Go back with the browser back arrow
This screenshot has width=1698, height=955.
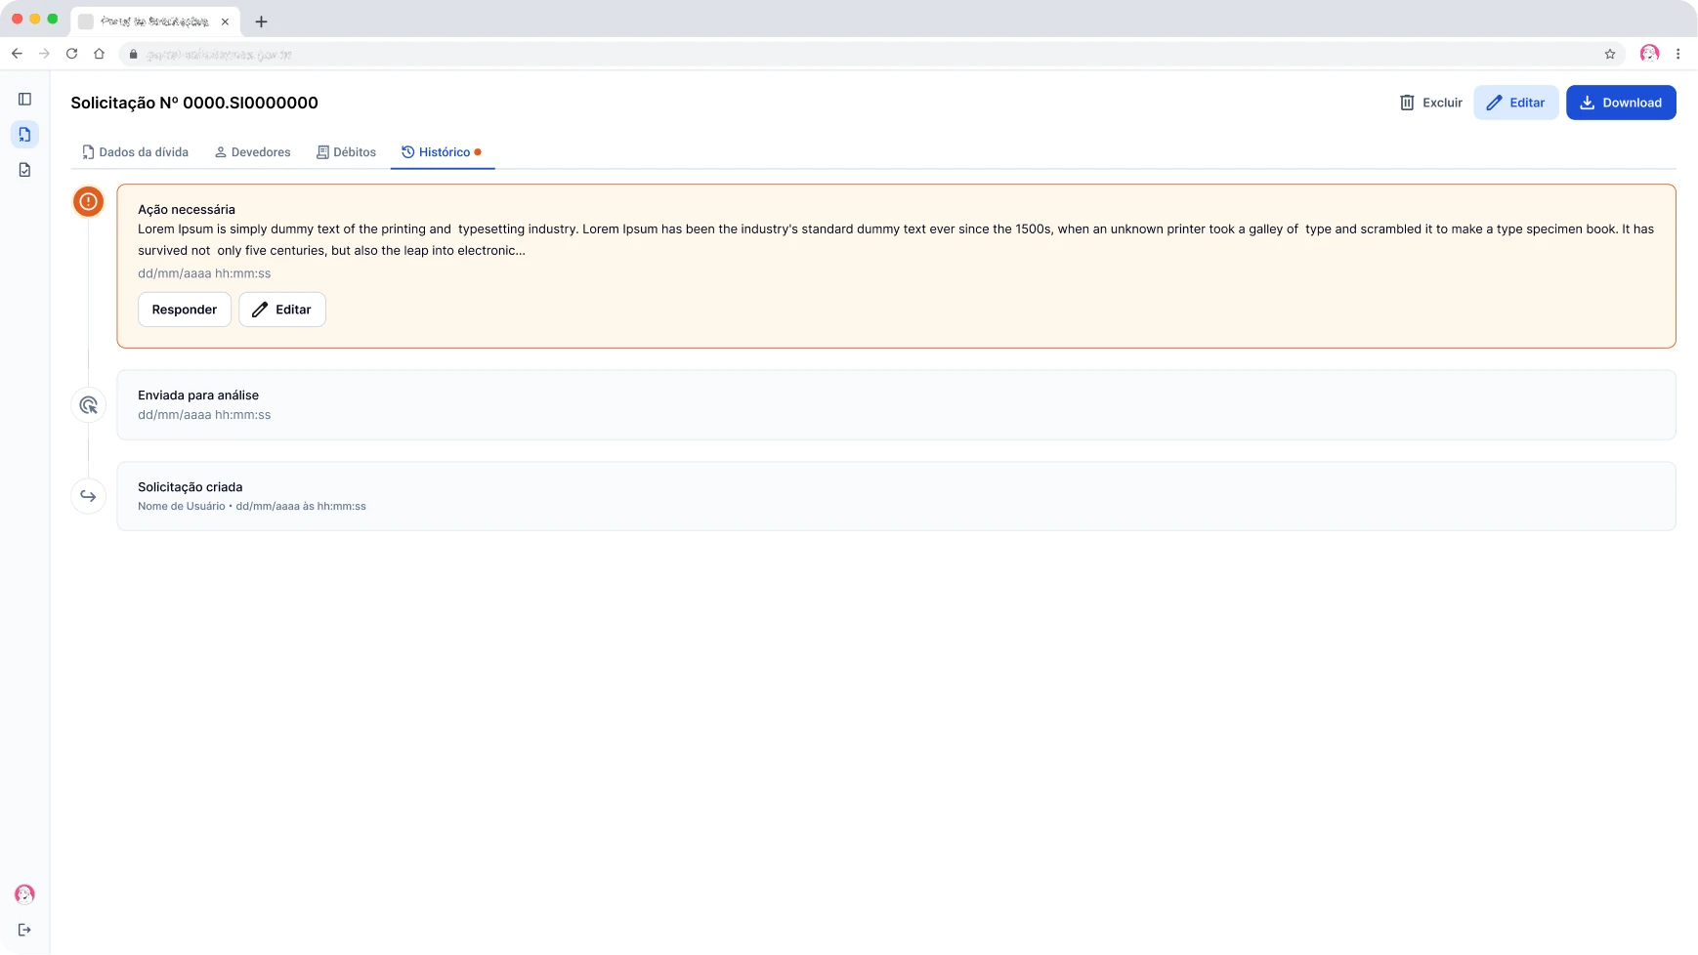pyautogui.click(x=17, y=54)
